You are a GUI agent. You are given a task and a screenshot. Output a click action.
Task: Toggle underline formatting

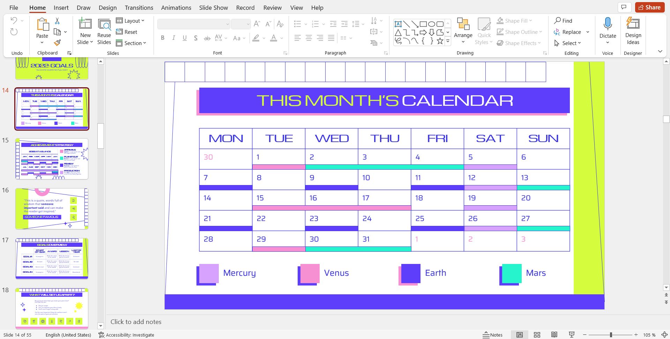click(x=185, y=38)
